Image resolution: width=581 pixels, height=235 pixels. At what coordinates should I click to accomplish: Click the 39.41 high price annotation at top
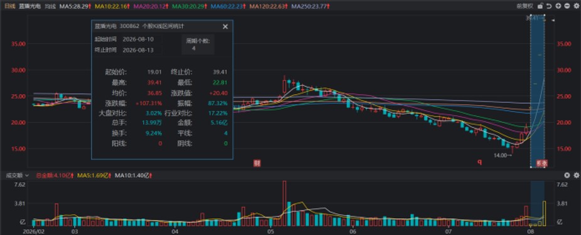(x=536, y=18)
